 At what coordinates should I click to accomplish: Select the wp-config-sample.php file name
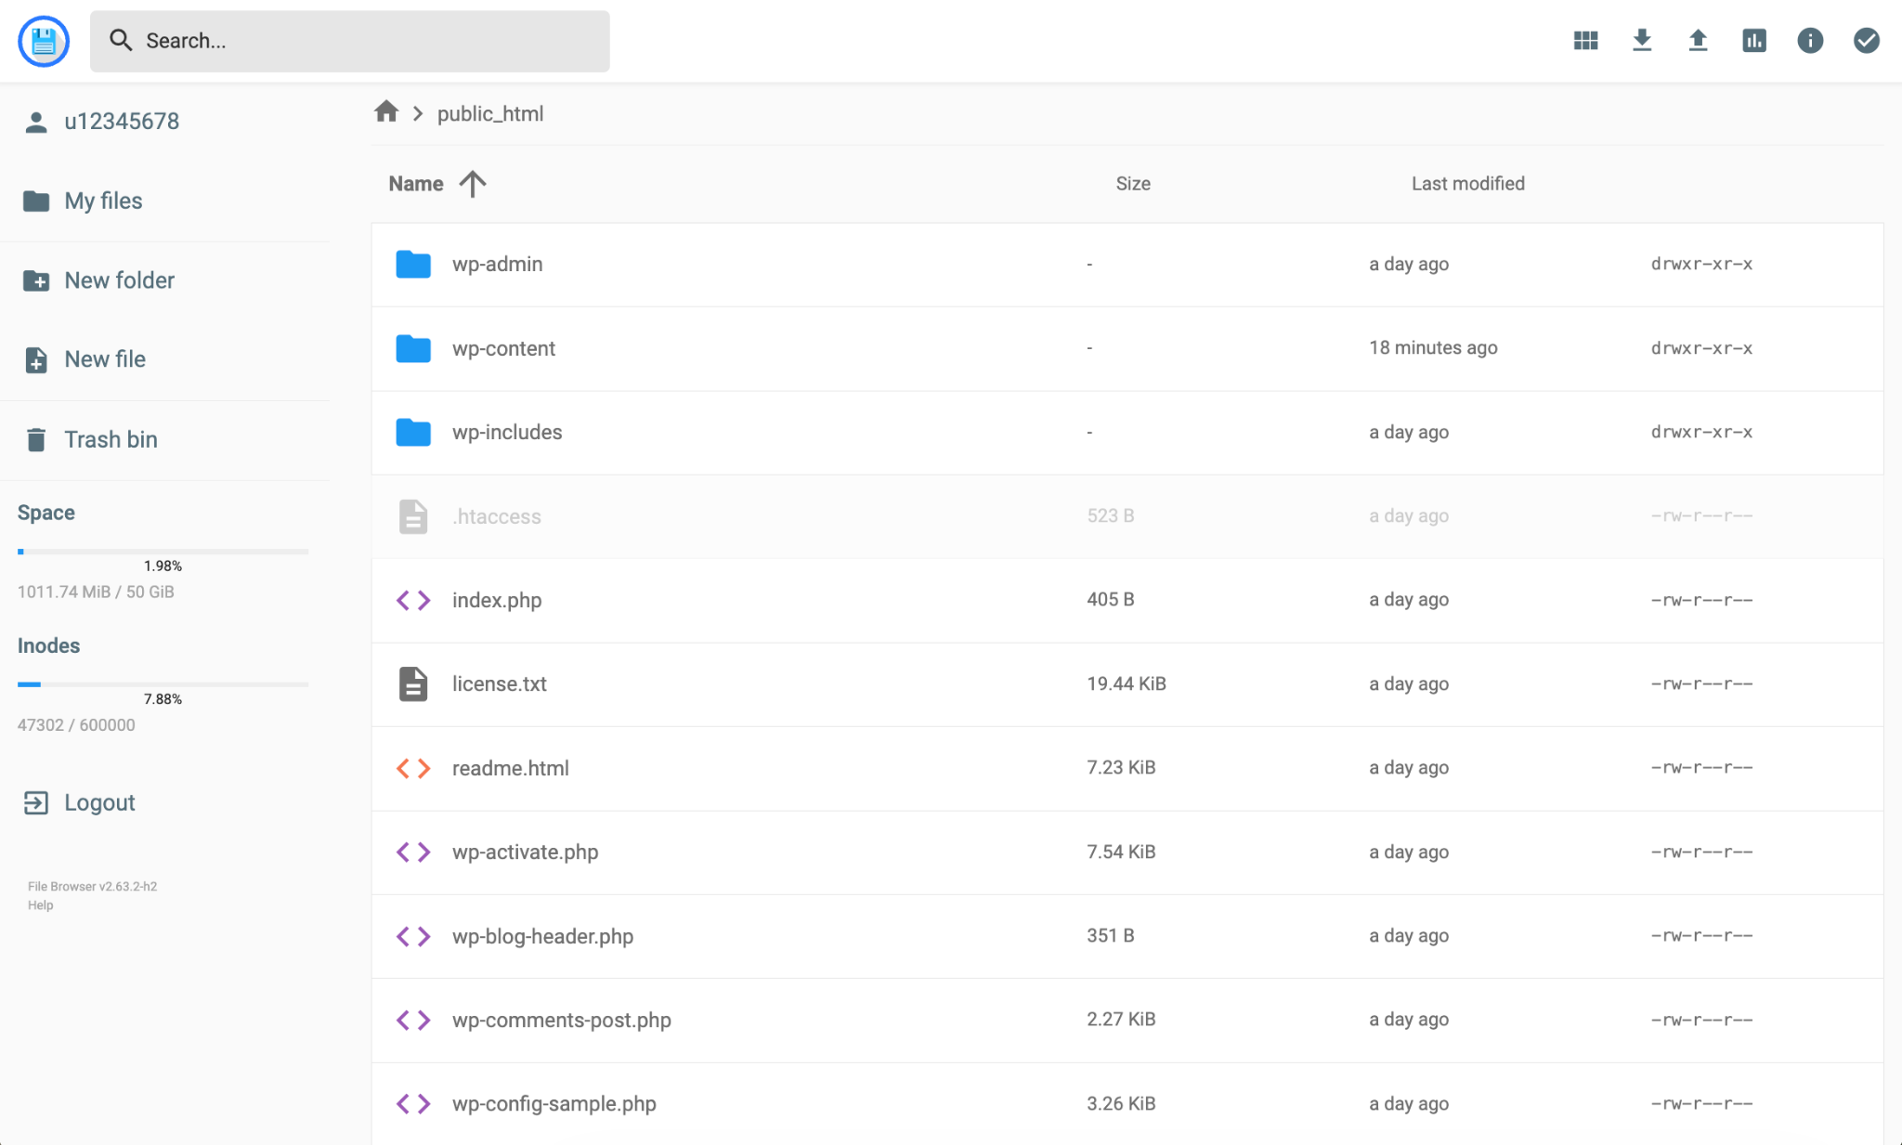[554, 1103]
